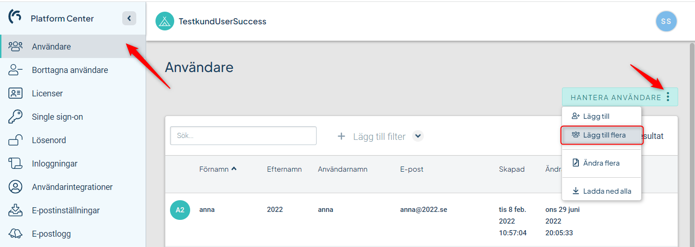Expand the Lägg till filter dropdown arrow
This screenshot has height=247, width=695.
pos(418,136)
